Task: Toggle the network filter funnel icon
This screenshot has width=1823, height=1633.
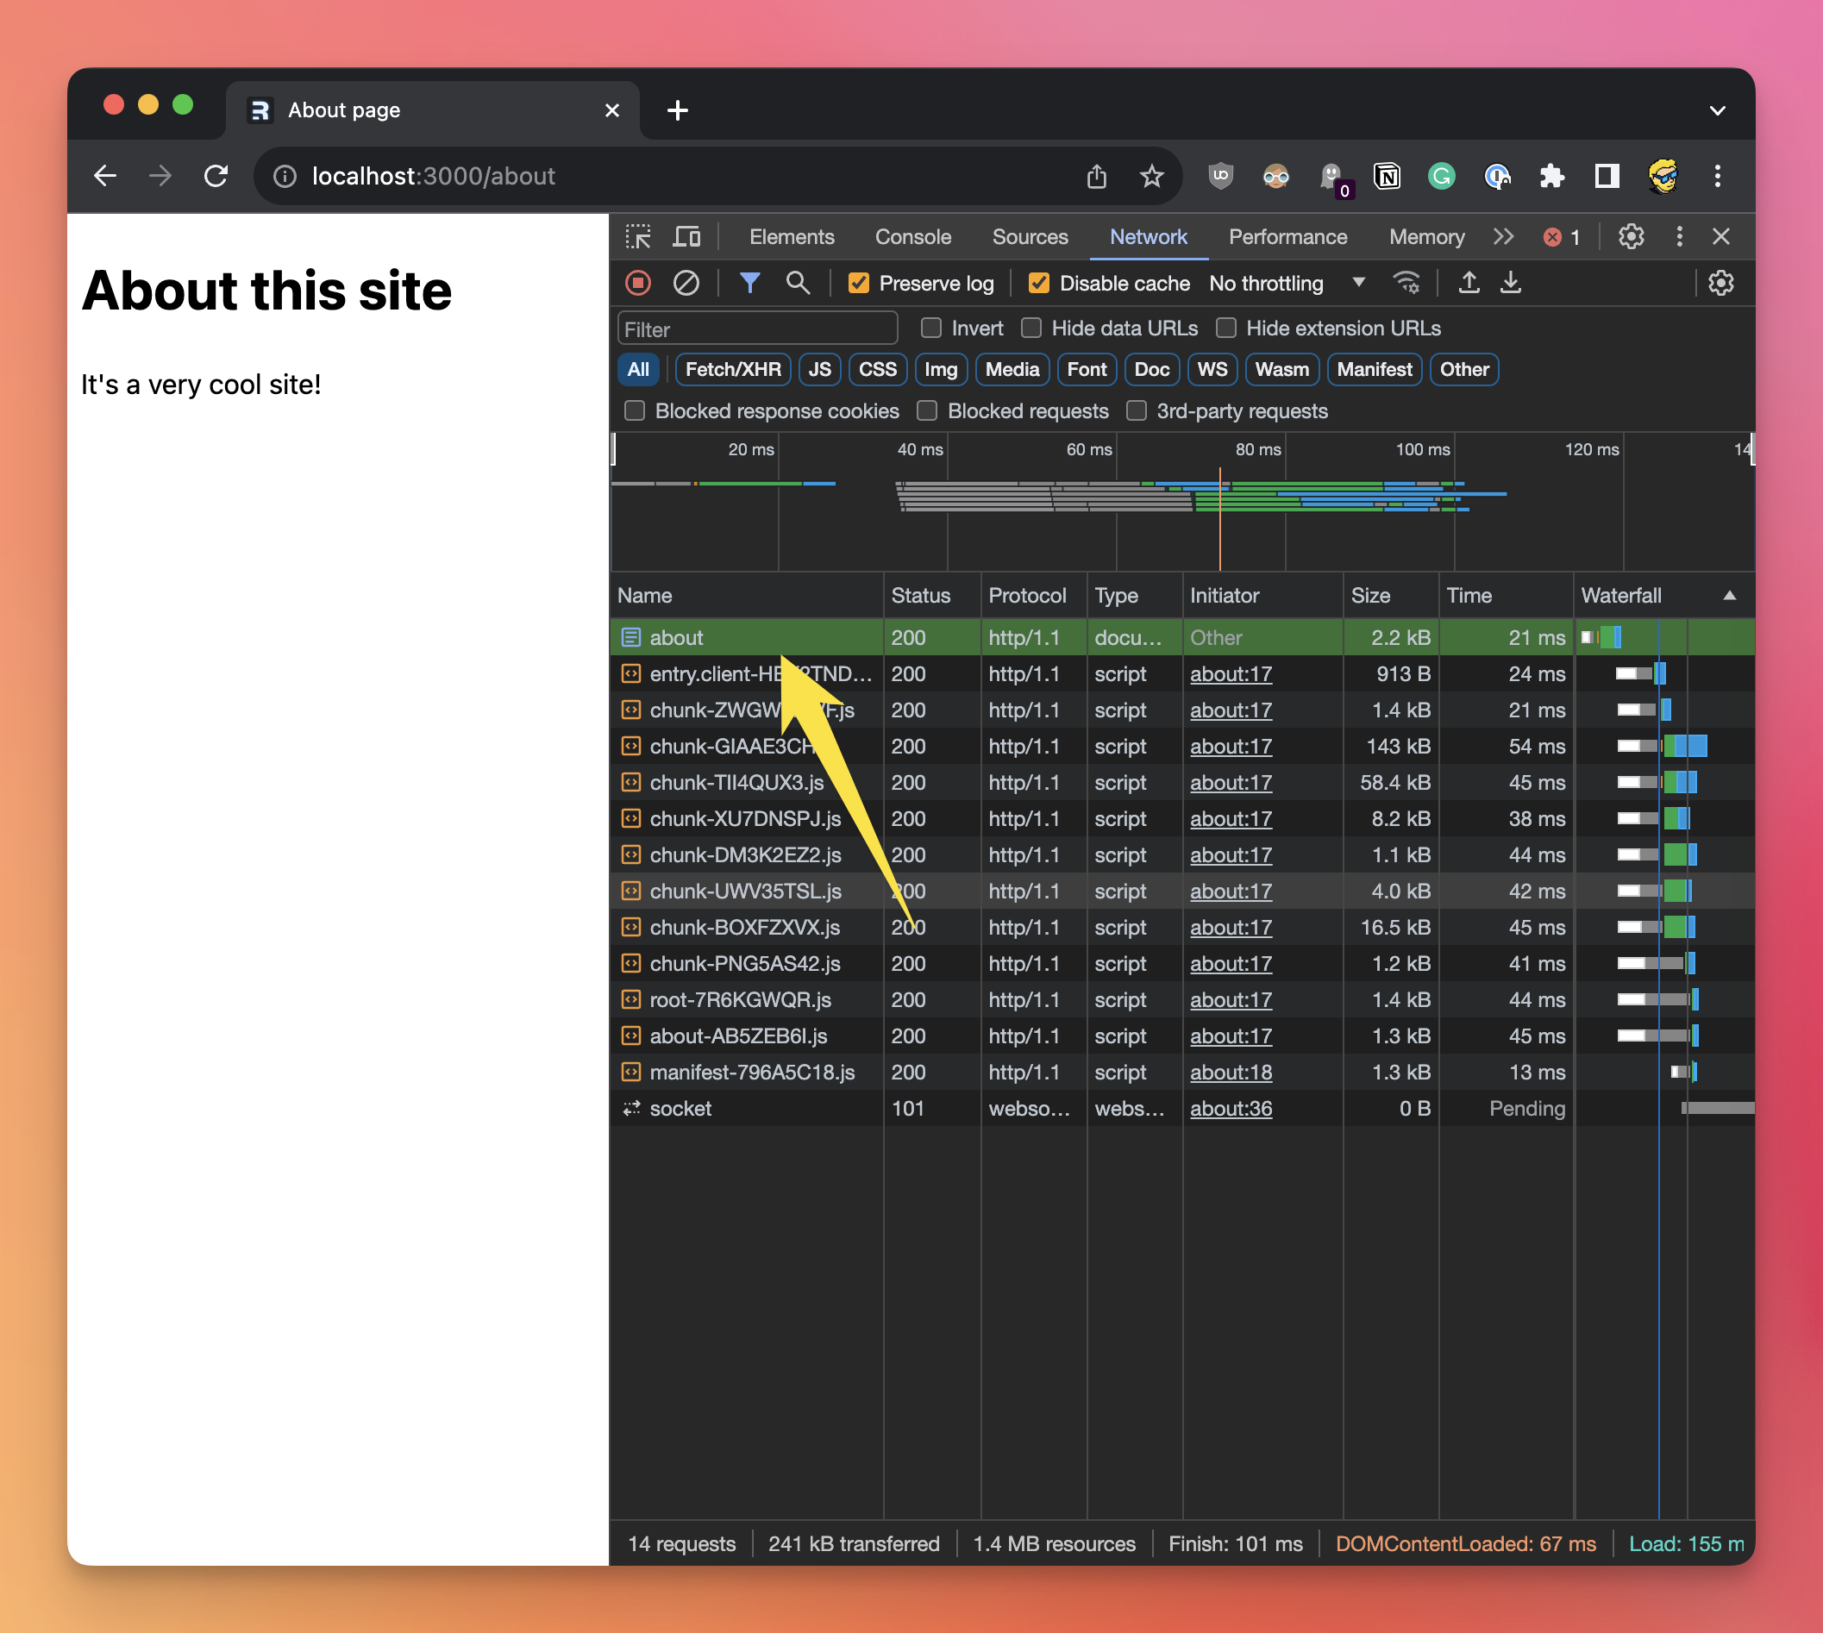Action: [749, 284]
